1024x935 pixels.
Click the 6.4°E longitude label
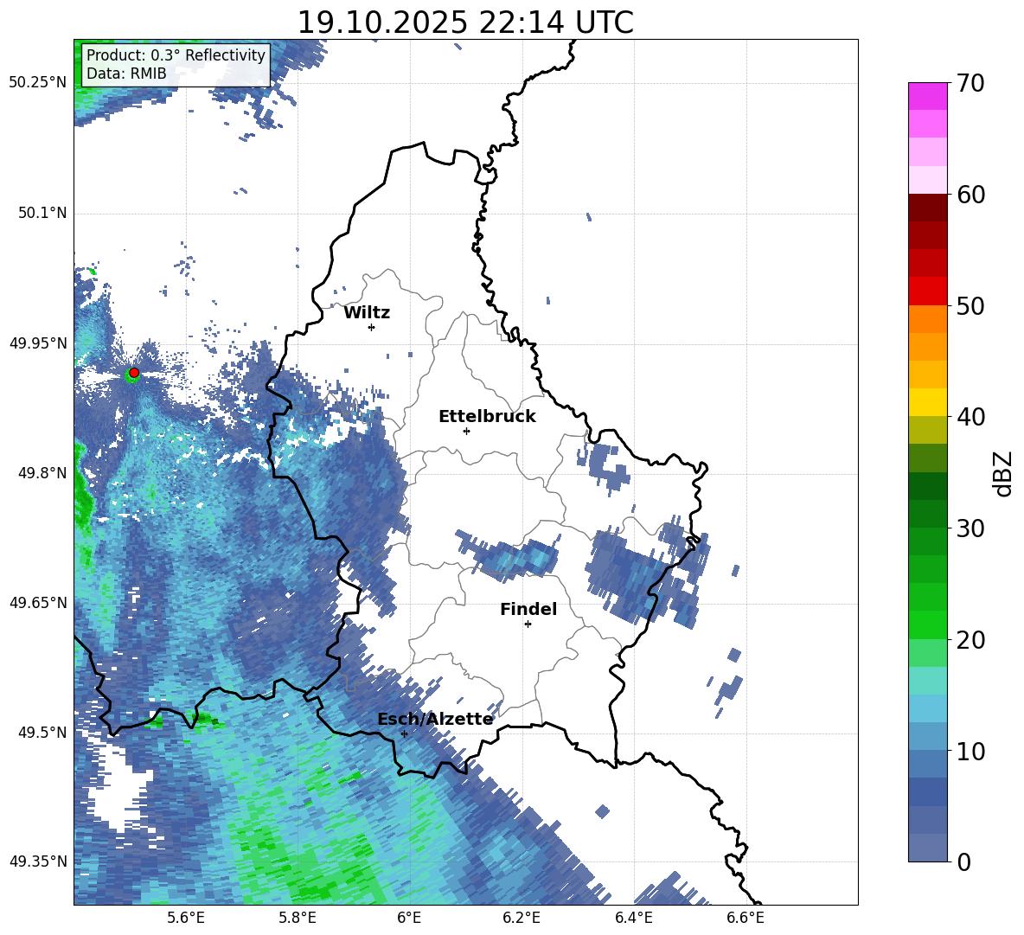tap(634, 918)
